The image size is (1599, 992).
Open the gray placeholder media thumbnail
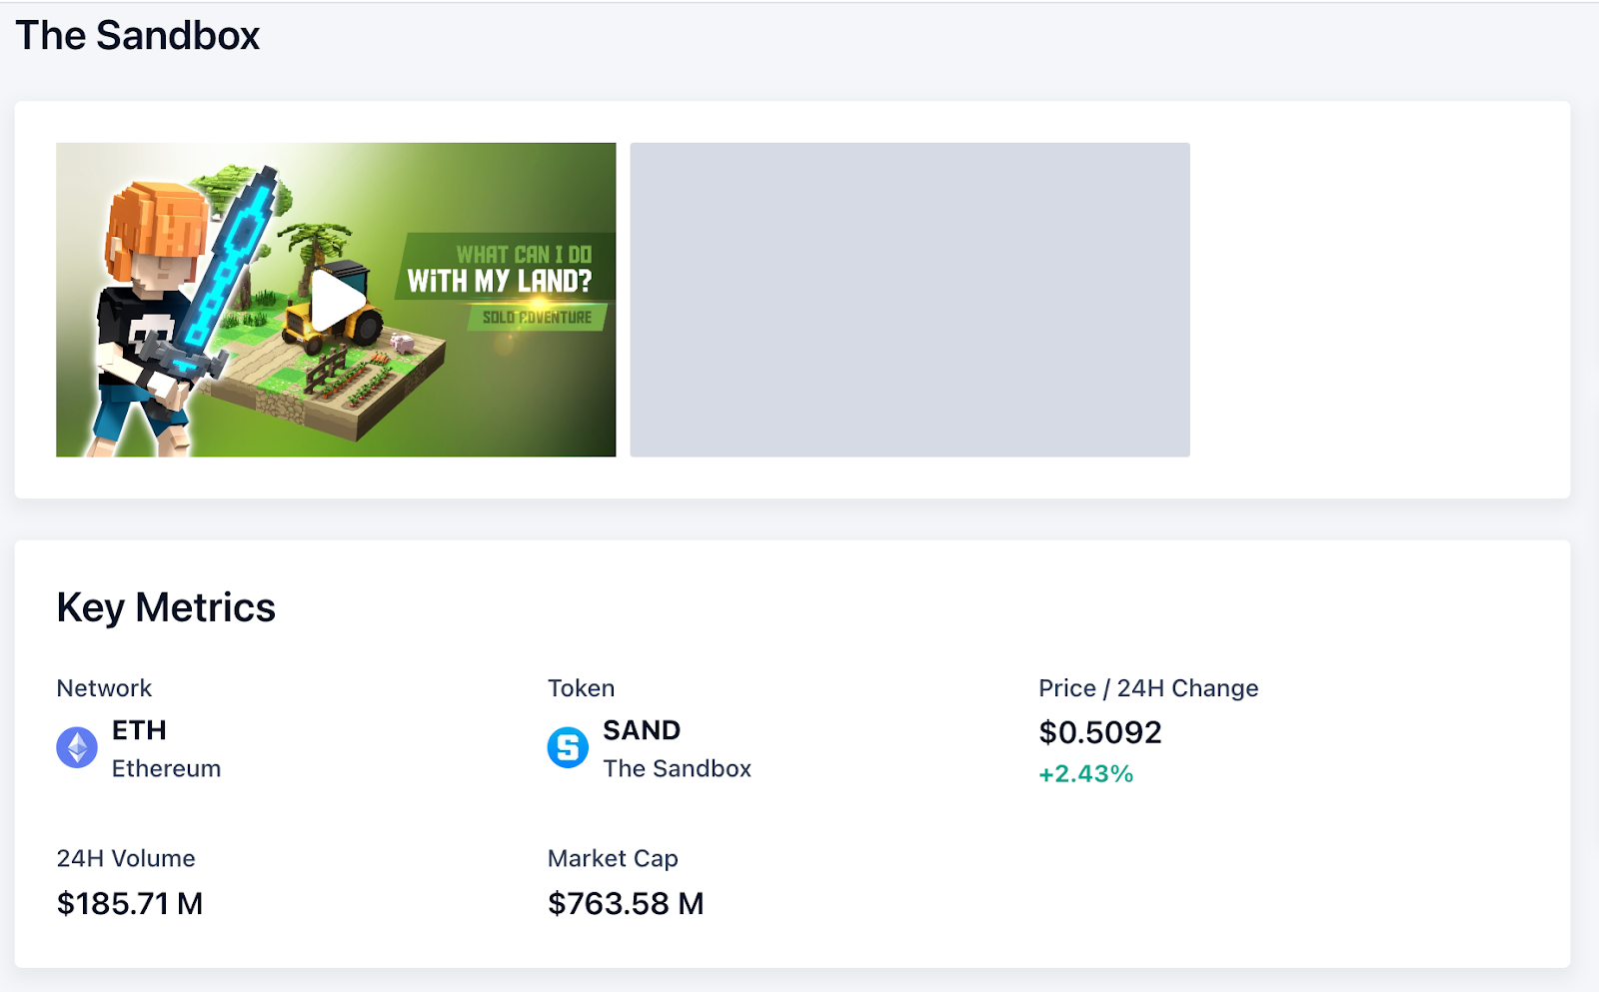pyautogui.click(x=909, y=300)
